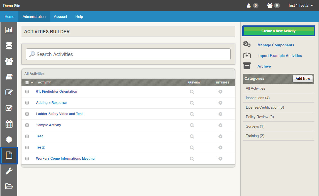This screenshot has width=319, height=196.
Task: Switch to the Administration tab
Action: [34, 16]
